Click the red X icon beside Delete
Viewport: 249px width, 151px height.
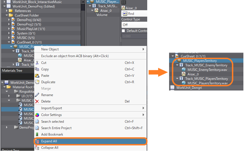point(37,101)
